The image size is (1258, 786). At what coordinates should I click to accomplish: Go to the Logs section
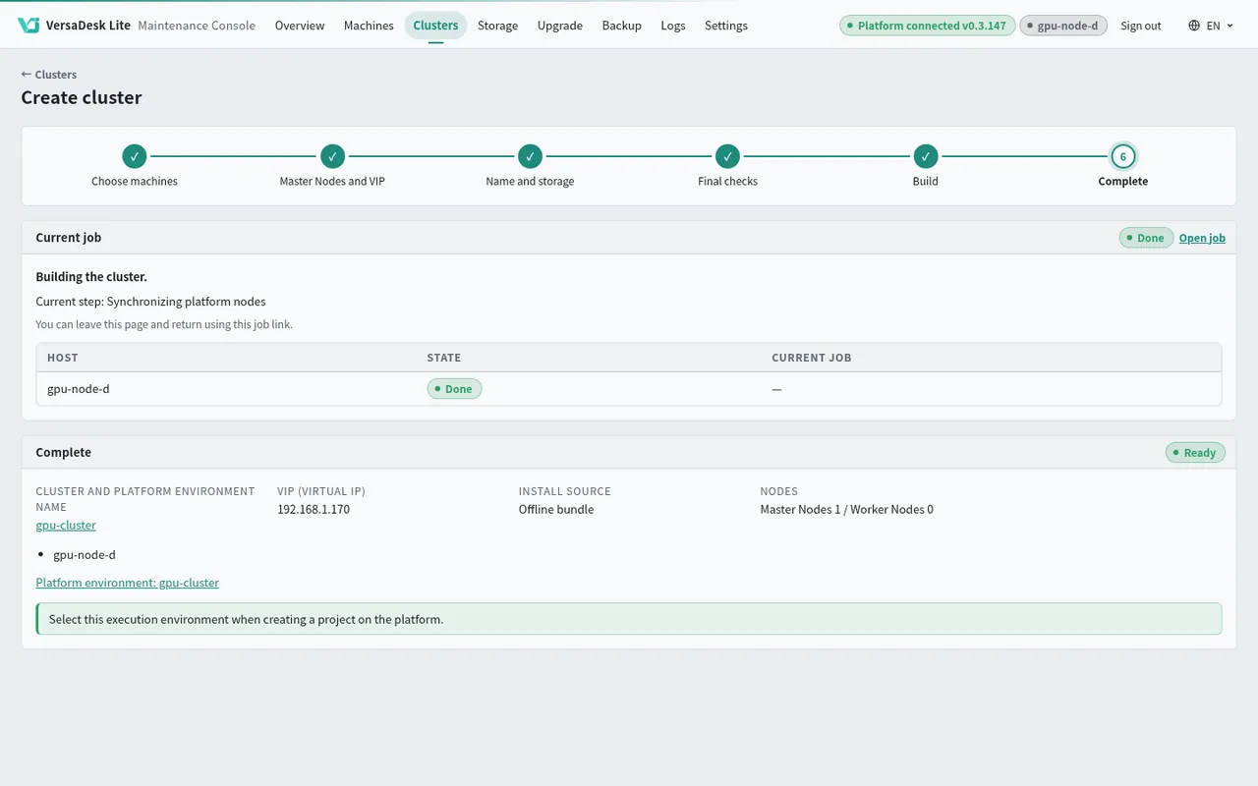click(673, 26)
